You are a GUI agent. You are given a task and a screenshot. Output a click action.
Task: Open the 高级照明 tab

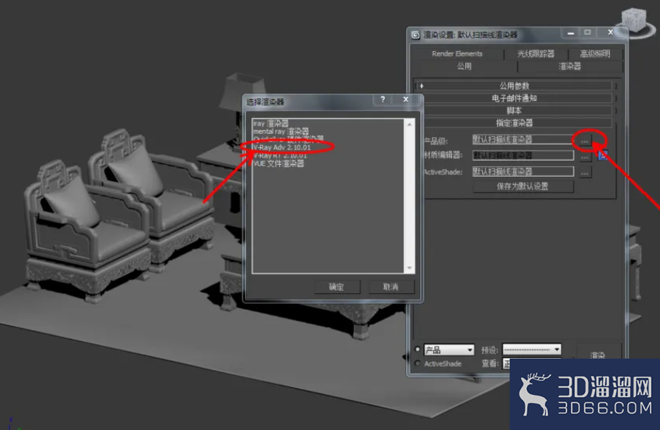click(595, 53)
